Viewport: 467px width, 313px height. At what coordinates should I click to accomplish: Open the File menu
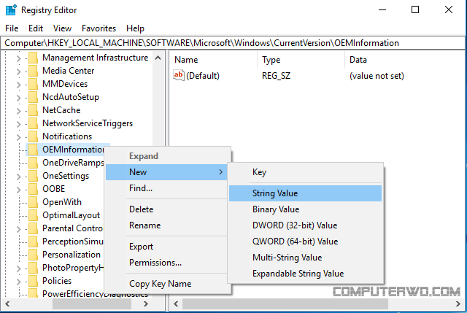(x=12, y=28)
